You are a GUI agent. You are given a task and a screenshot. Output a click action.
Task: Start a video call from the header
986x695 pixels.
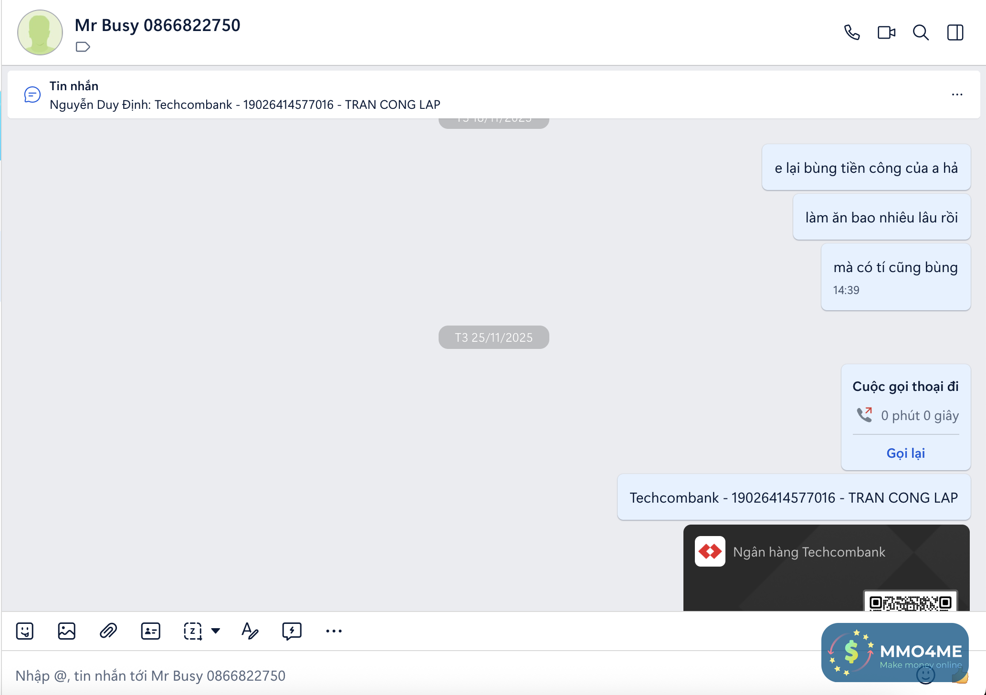[886, 32]
